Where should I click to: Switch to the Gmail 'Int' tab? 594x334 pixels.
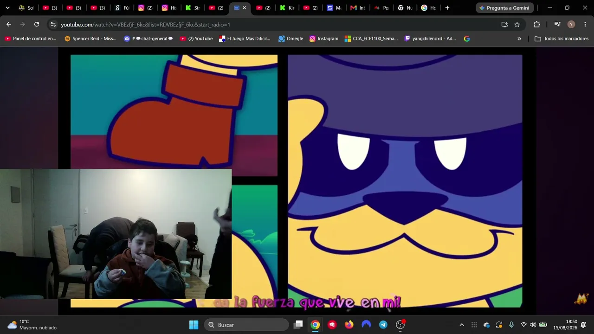tap(358, 8)
